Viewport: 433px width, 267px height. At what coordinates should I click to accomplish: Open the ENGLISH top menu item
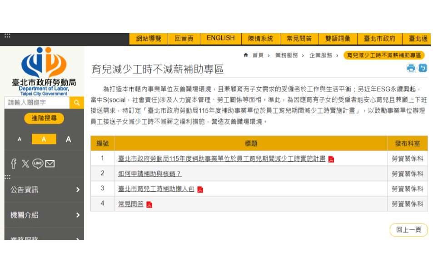tap(220, 39)
